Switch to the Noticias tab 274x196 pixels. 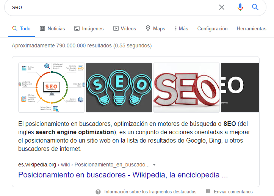[52, 28]
